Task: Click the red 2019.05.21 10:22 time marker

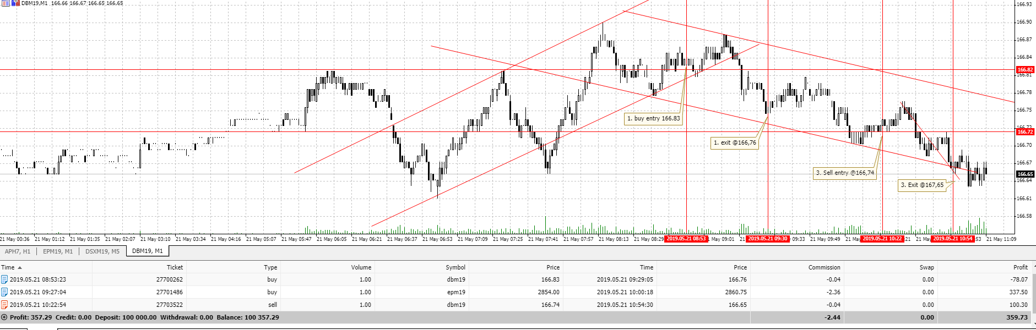Action: [882, 239]
